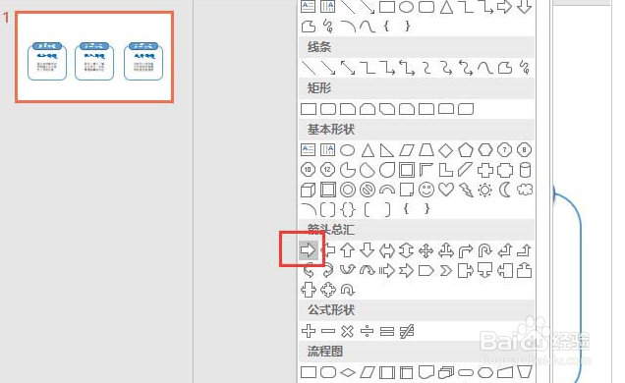Pick the Up Arrow Callout shape
Screen dimensions: 625x383
pyautogui.click(x=524, y=271)
